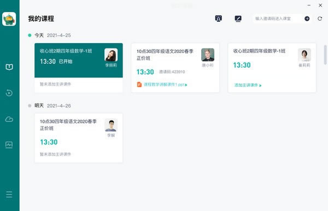Click the arrow button to join classroom
Screen dimensions: 328x211
pos(307,19)
